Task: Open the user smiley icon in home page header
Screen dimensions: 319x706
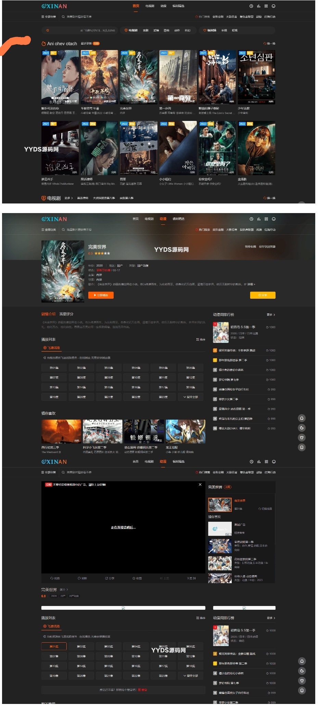Action: [273, 6]
